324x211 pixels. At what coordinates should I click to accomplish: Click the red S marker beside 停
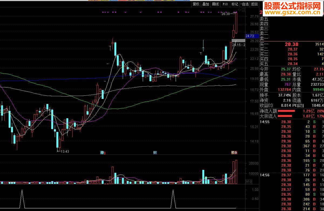pos(105,153)
